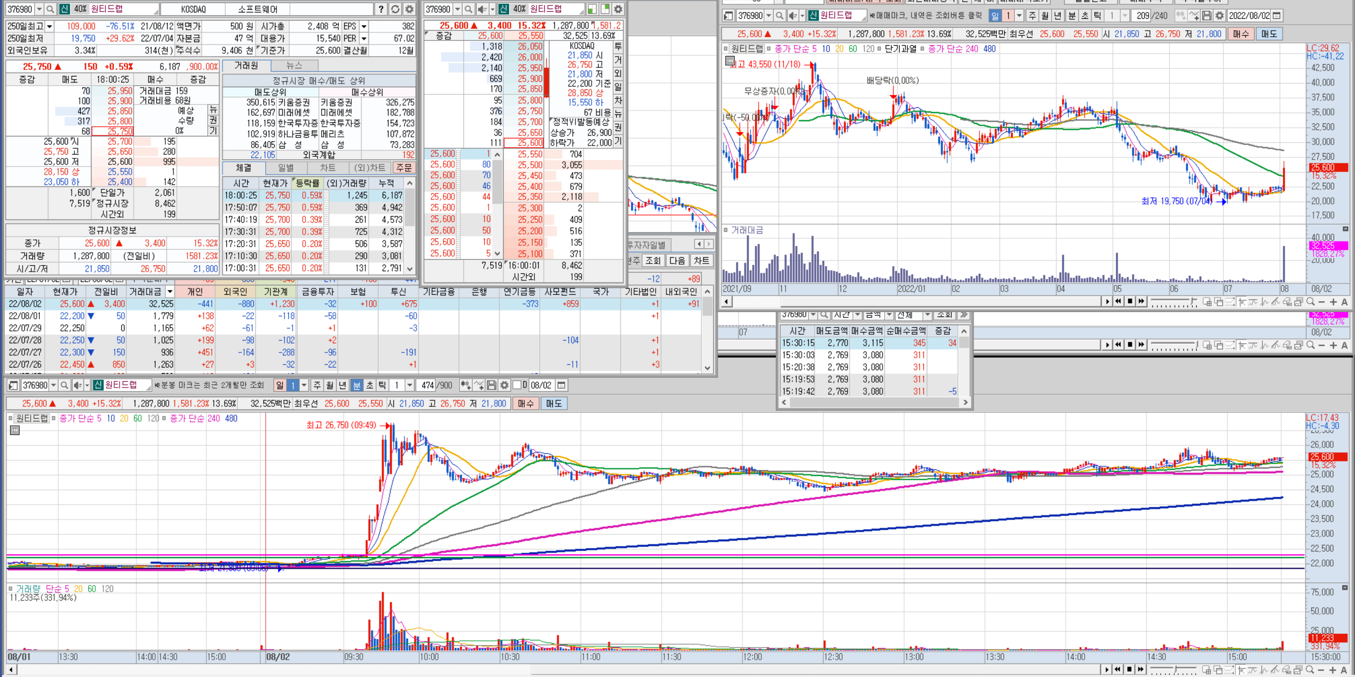
Task: Select 주 period toggle in daily chart toolbar
Action: pos(1032,16)
